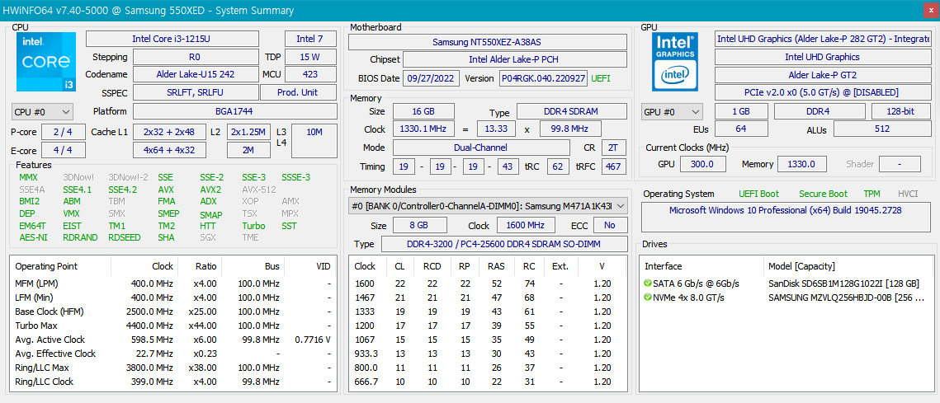Click the ECC No field
The image size is (940, 403).
[x=610, y=225]
